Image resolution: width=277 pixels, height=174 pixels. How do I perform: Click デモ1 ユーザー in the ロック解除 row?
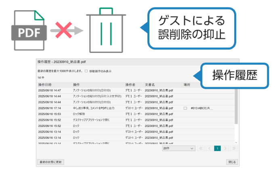coord(134,114)
